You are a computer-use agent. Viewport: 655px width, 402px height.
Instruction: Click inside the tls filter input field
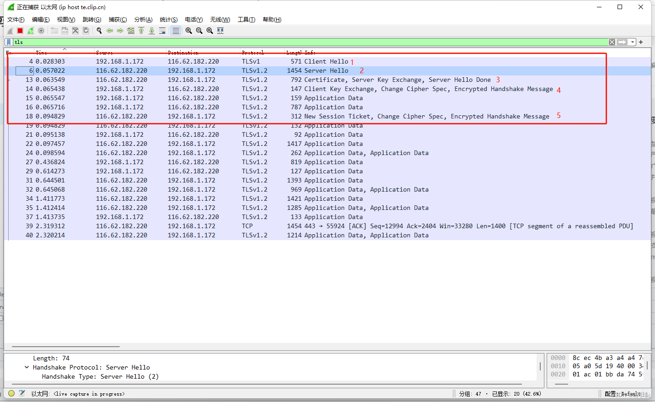tap(91, 42)
